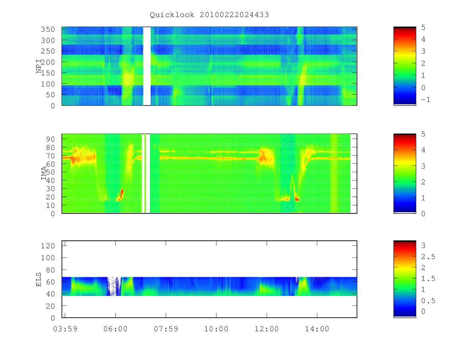Image resolution: width=476 pixels, height=357 pixels.
Task: Click the ELS panel colorbar
Action: click(405, 279)
